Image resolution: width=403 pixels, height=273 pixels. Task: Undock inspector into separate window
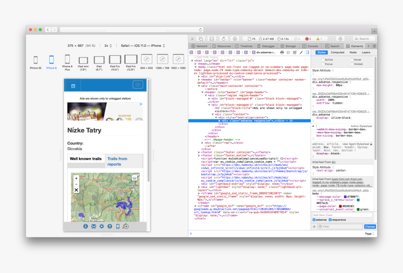(201, 39)
